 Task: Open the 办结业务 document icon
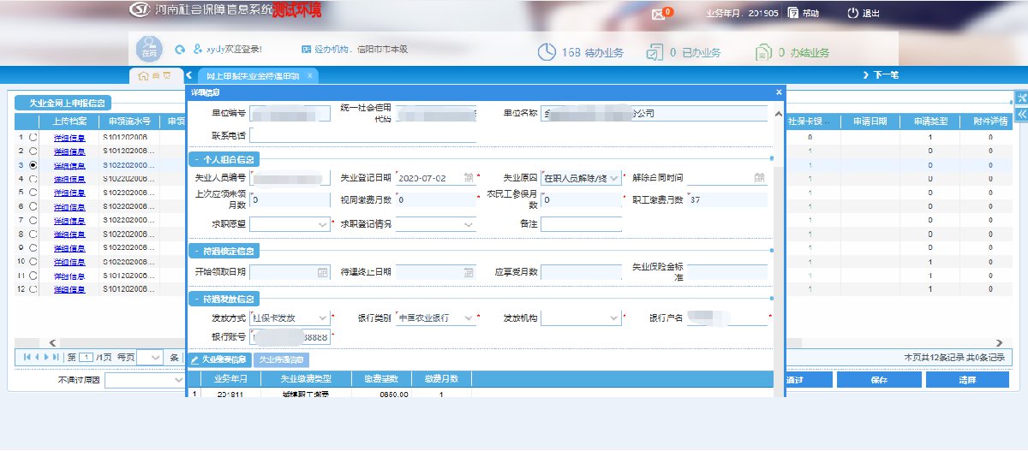[x=763, y=52]
